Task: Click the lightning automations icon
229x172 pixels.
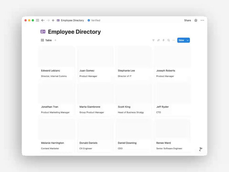Action: [x=164, y=40]
